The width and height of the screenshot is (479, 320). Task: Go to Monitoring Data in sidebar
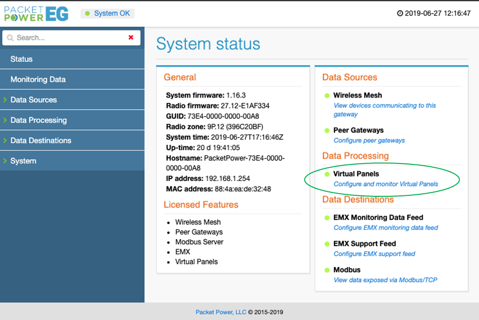tap(38, 80)
